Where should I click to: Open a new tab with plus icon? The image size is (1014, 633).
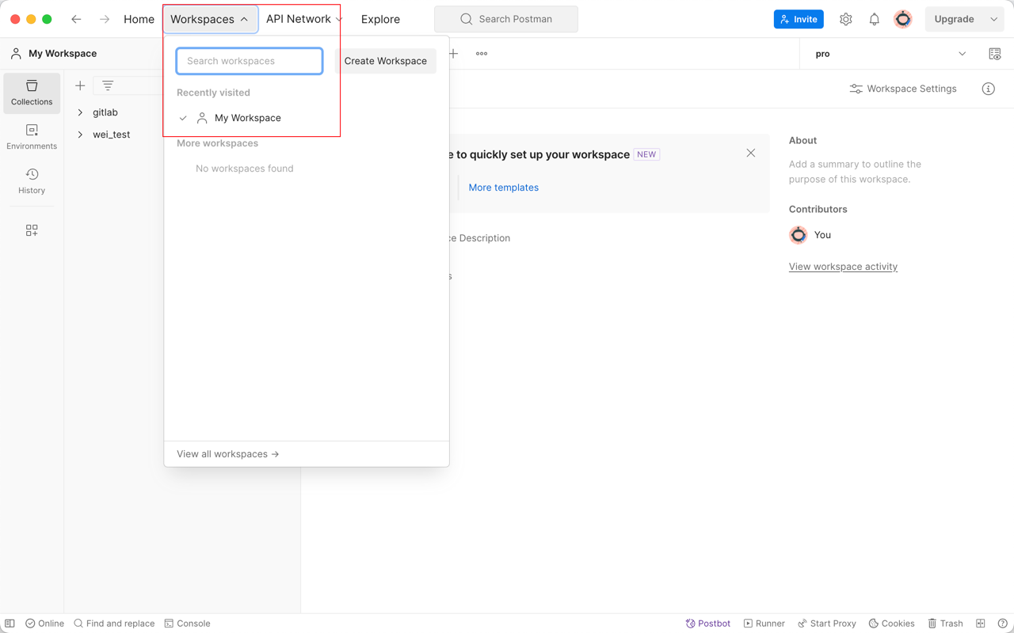click(453, 54)
